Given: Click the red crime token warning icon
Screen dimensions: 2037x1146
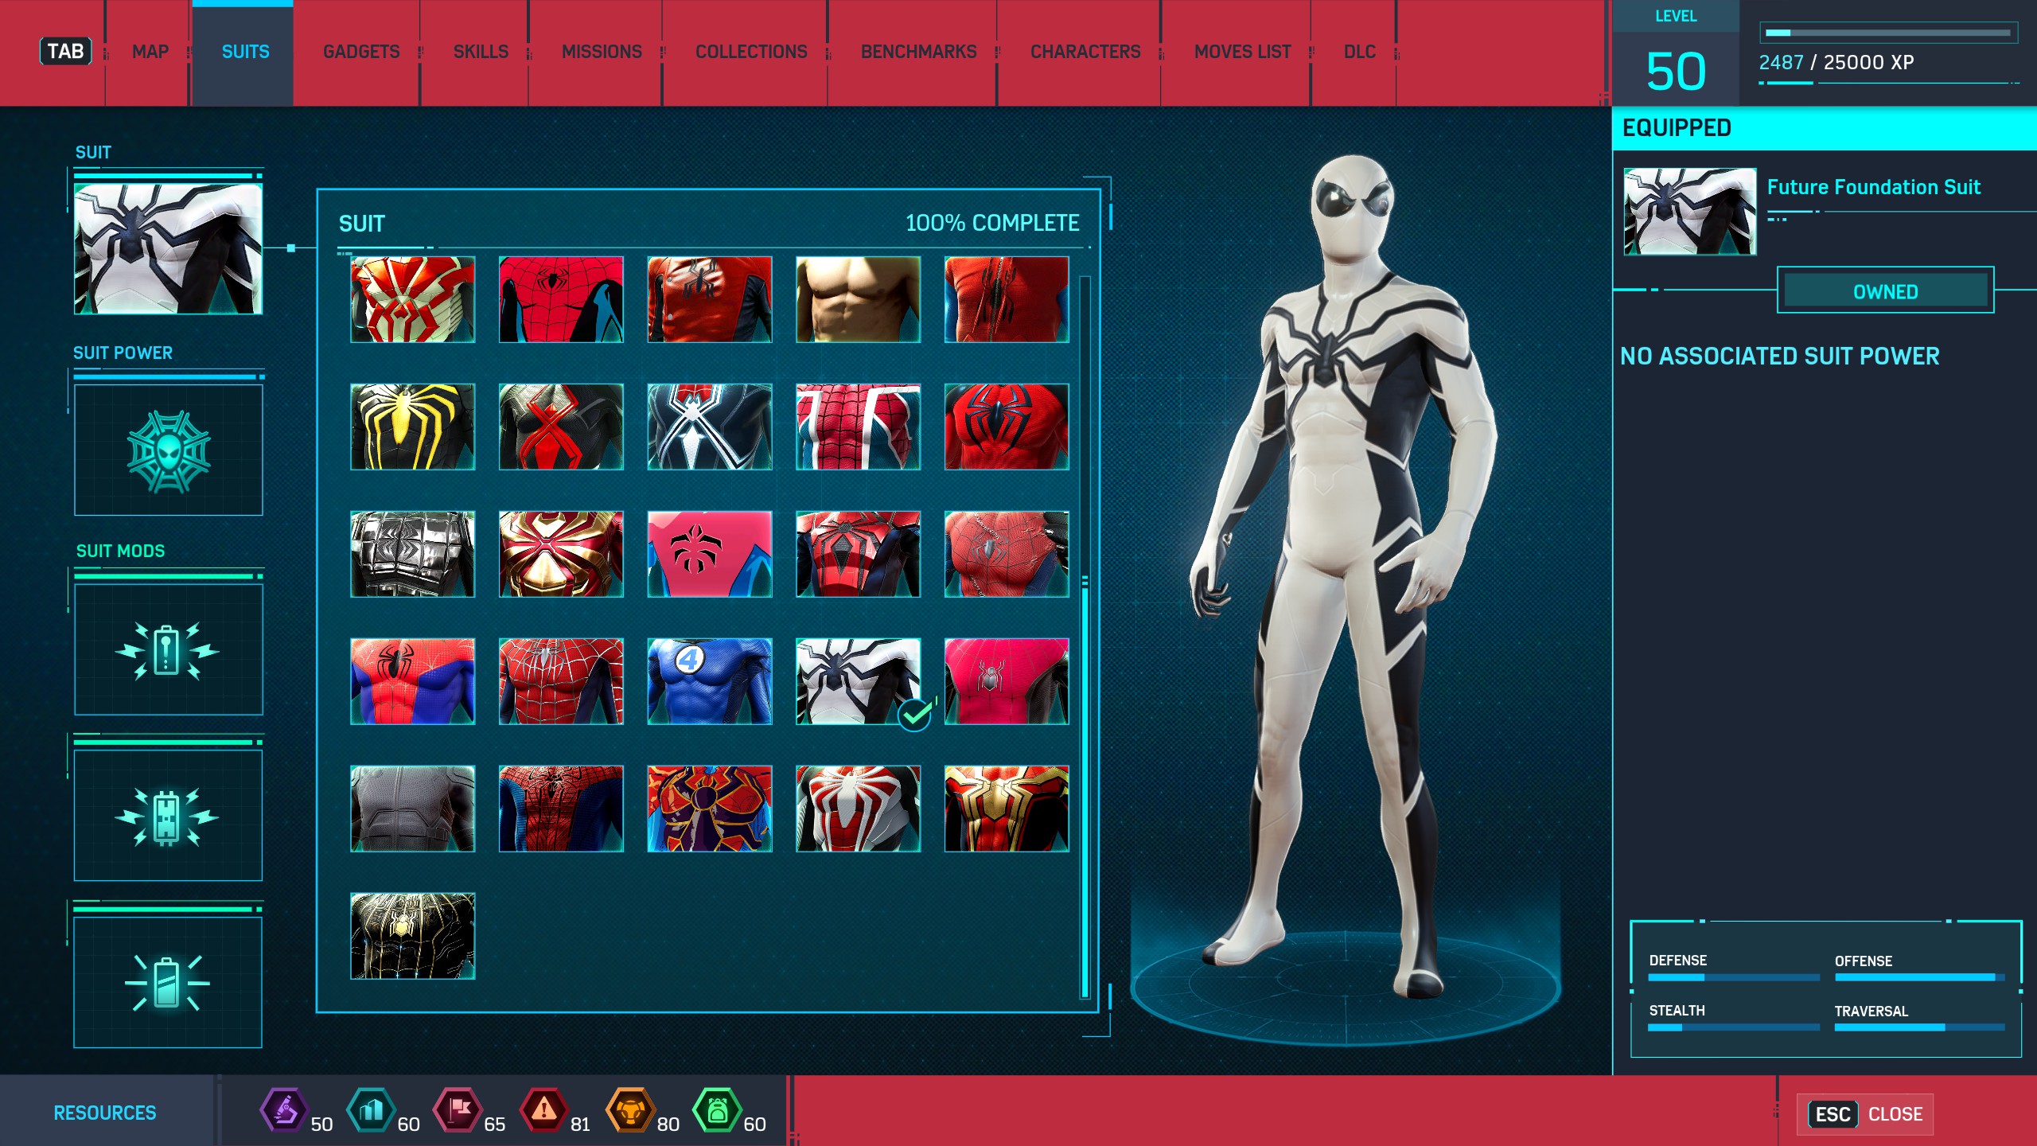Looking at the screenshot, I should point(543,1109).
